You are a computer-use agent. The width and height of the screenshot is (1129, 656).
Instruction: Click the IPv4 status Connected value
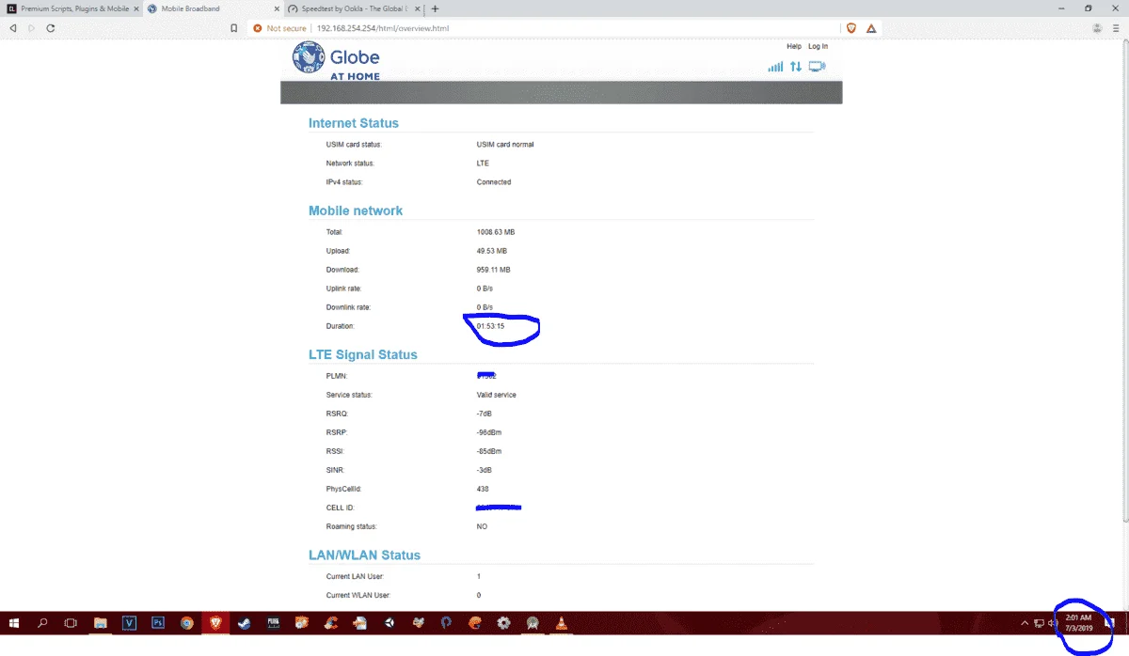pos(494,182)
